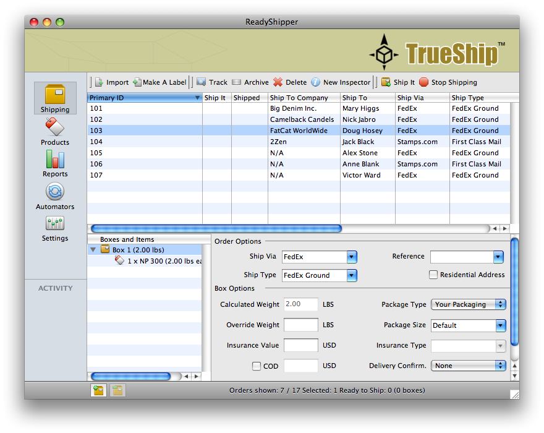Click the Import toolbar icon
This screenshot has height=433, width=544.
(100, 82)
